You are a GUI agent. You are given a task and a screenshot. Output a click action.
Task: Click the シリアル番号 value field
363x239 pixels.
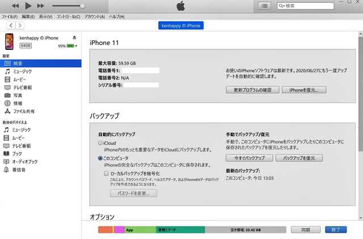point(141,85)
